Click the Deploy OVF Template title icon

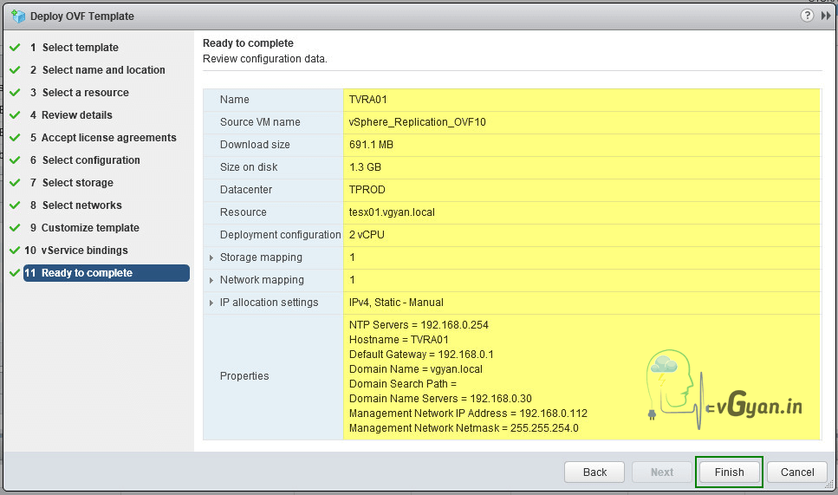point(18,16)
